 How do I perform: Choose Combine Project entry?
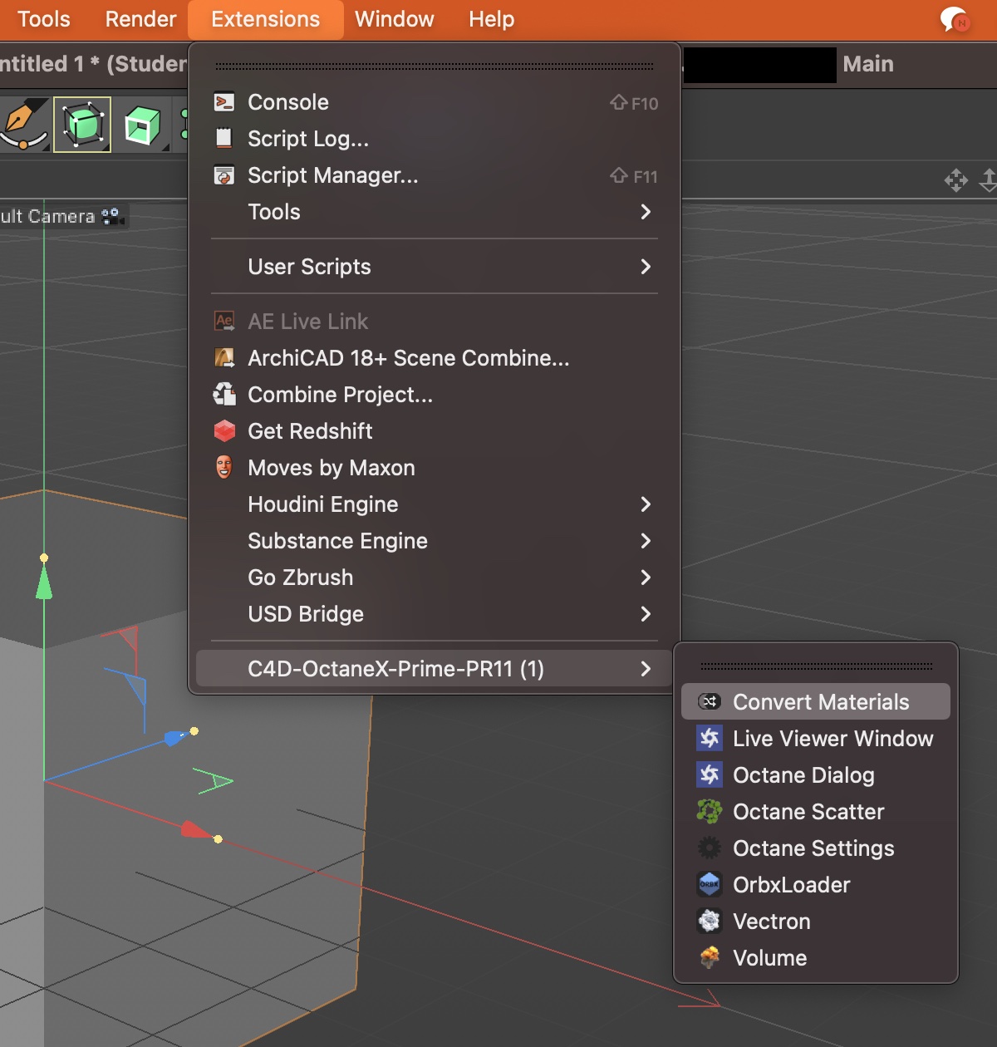(434, 395)
